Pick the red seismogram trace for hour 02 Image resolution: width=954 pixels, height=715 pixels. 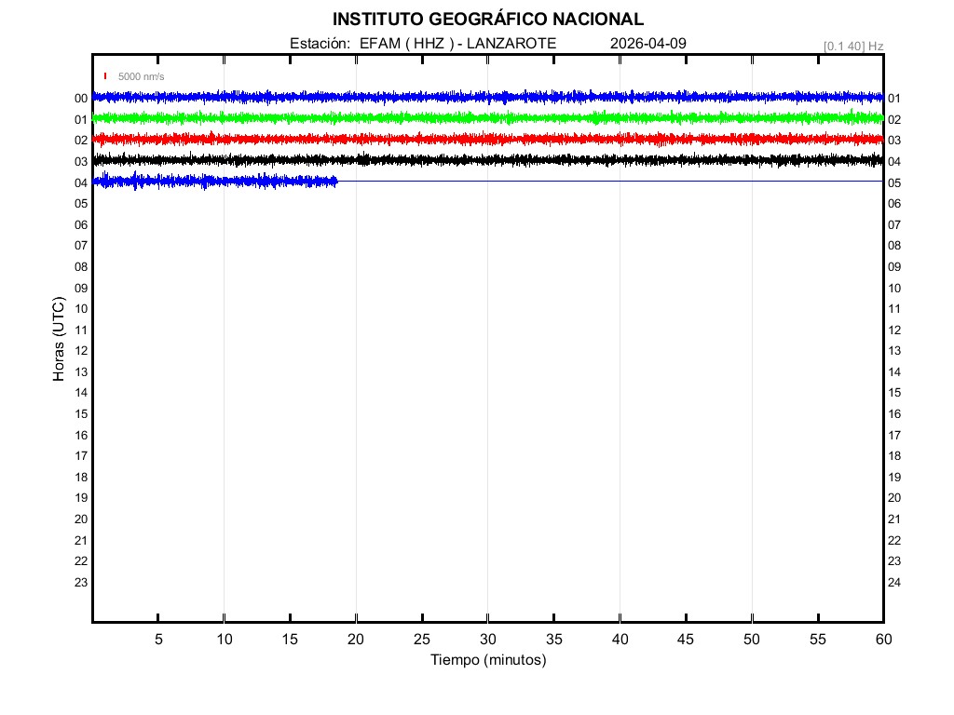(487, 139)
